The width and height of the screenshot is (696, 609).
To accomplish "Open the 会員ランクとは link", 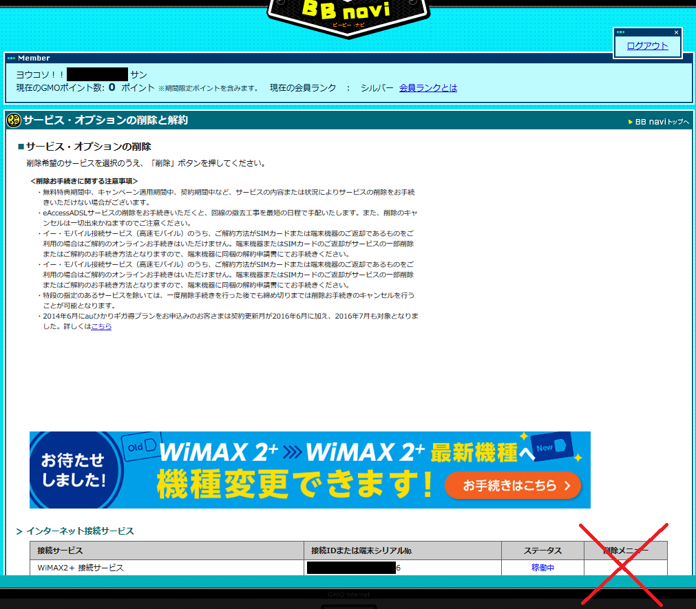I will (428, 88).
